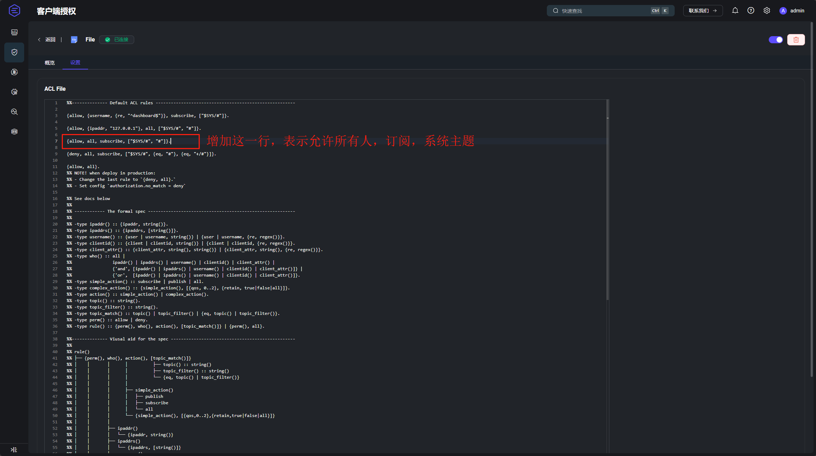Viewport: 816px width, 456px height.
Task: Expand the sidebar menu at bottom-left
Action: 14,450
